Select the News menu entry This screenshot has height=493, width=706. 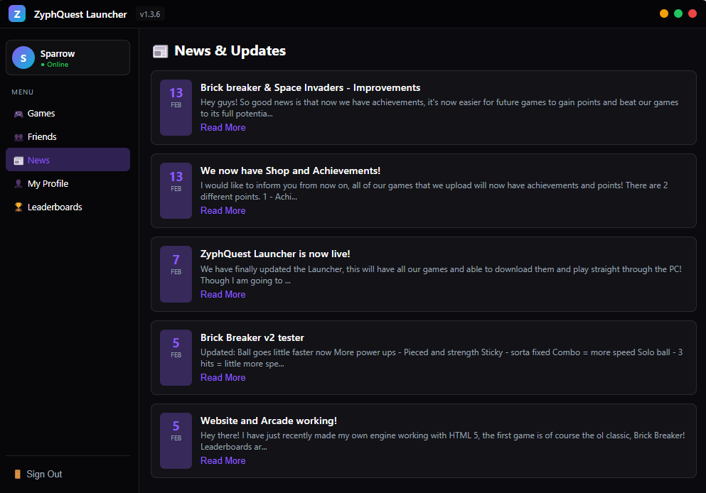pyautogui.click(x=39, y=160)
